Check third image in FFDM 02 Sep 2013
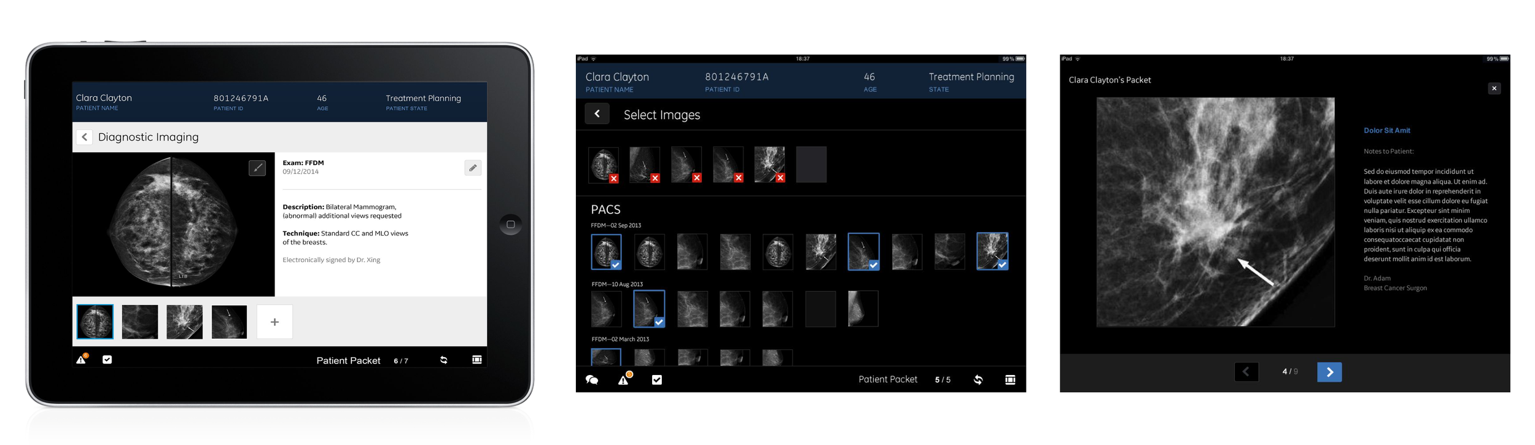 pyautogui.click(x=692, y=252)
